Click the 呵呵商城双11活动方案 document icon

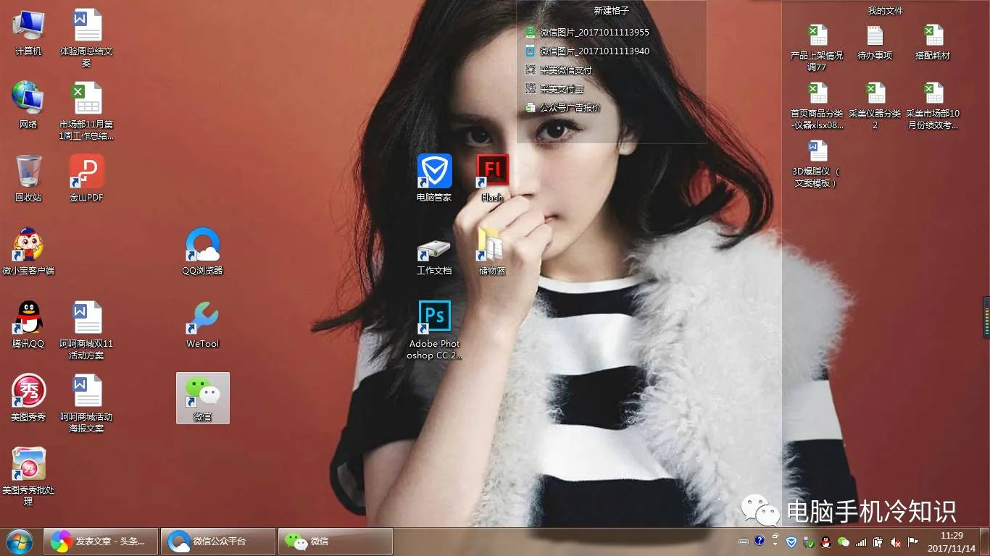[86, 330]
